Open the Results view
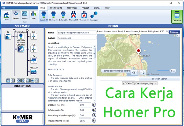184x126 pixels. point(24,15)
